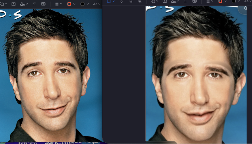This screenshot has height=144, width=252.
Task: Activate the Instant Alpha wand in the right window
Action: 121,1
